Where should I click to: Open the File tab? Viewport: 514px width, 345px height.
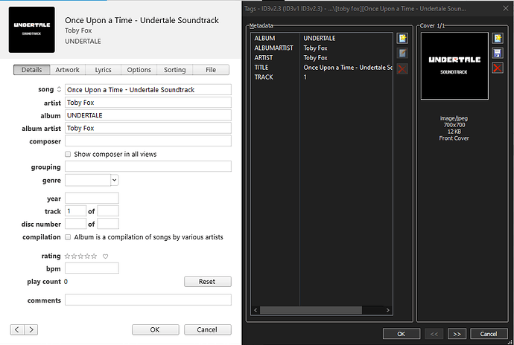[x=211, y=70]
